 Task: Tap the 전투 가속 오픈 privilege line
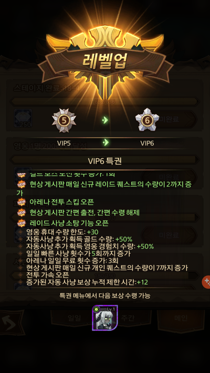(x=48, y=275)
